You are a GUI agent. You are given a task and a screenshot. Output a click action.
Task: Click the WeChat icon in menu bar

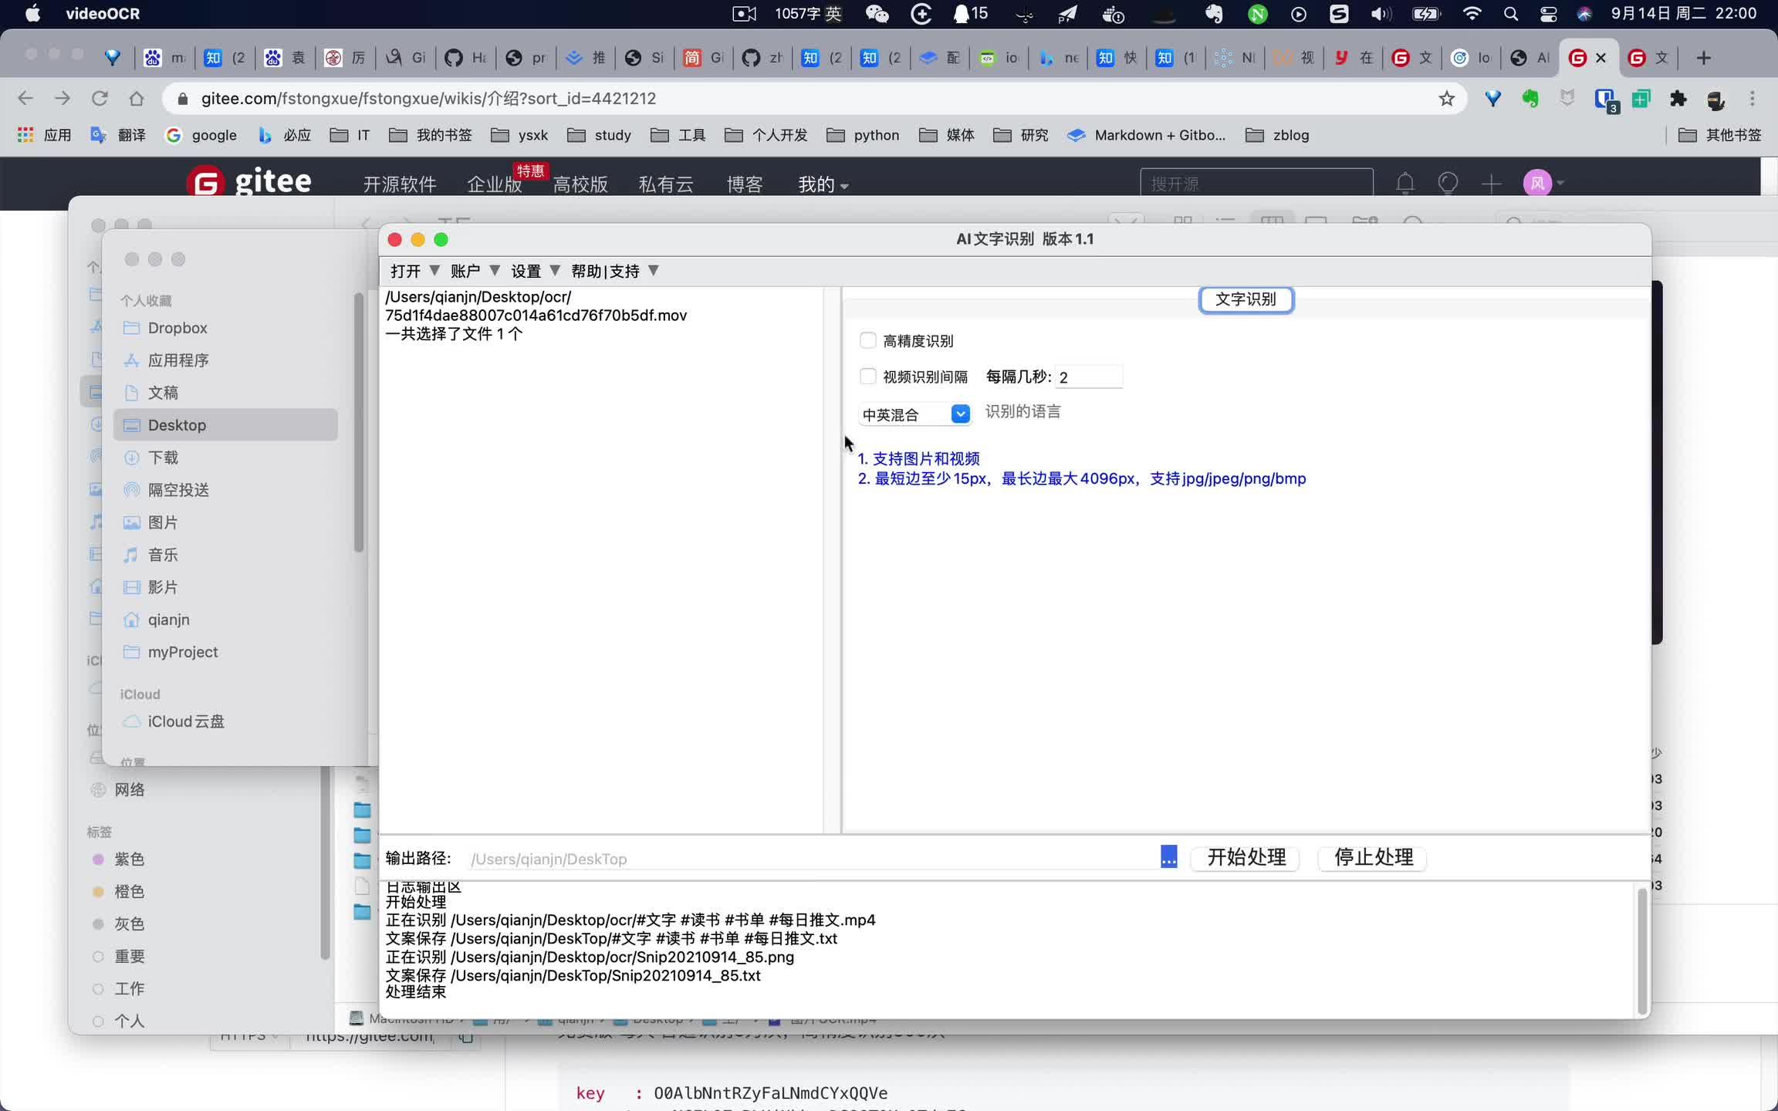click(877, 13)
